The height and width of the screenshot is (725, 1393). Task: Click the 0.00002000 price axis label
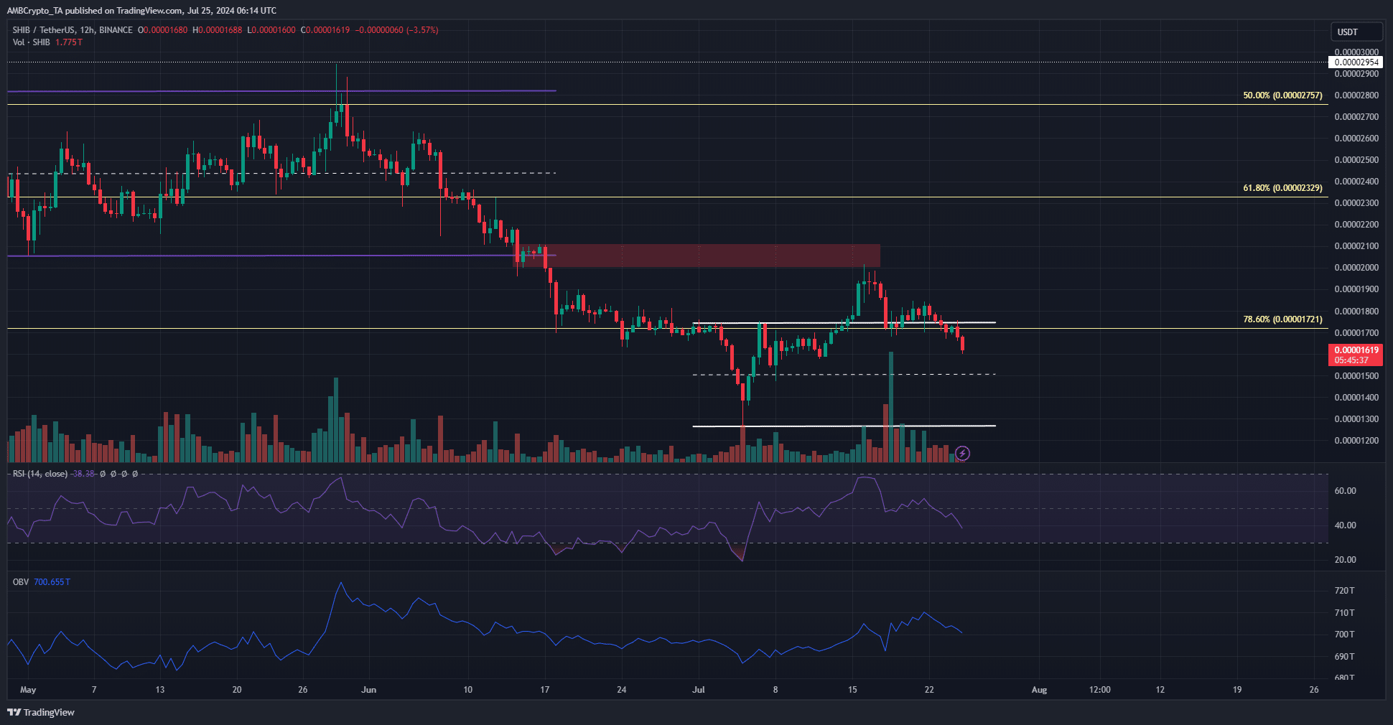click(x=1356, y=268)
